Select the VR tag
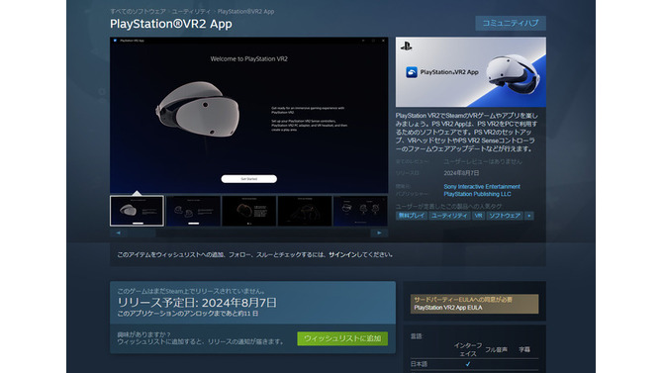The height and width of the screenshot is (373, 663). point(478,216)
